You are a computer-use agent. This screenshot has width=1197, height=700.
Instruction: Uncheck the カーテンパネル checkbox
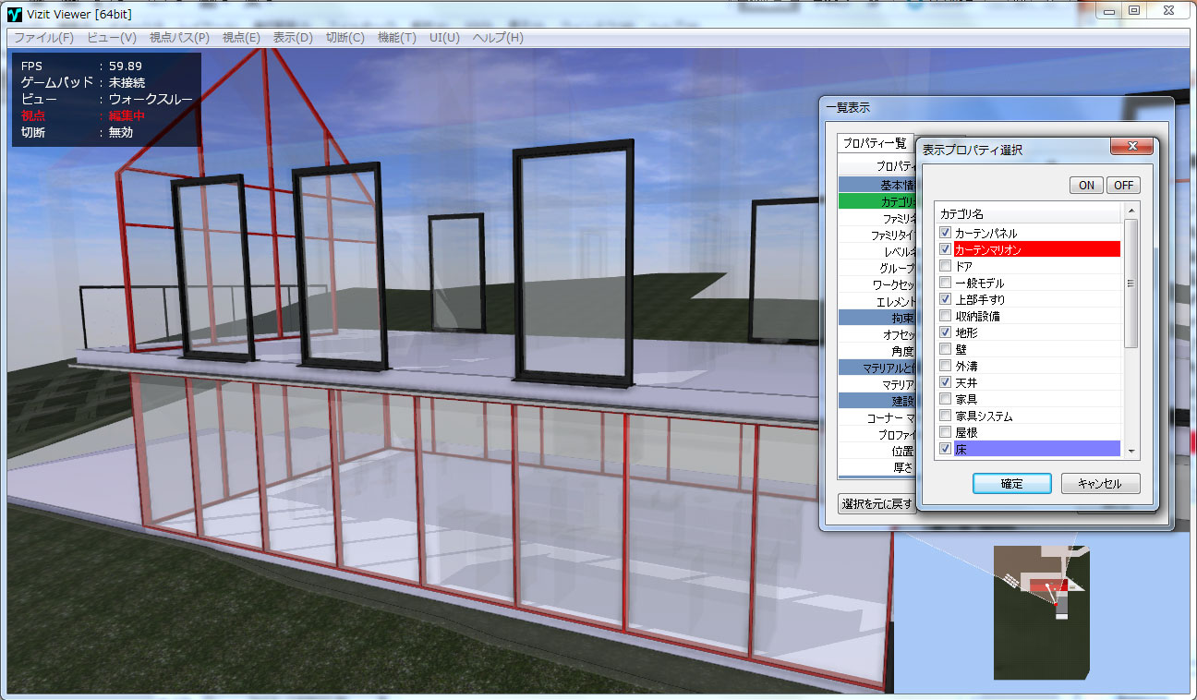945,233
